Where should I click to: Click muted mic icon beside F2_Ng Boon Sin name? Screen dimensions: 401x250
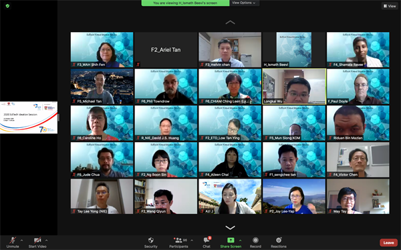(138, 175)
